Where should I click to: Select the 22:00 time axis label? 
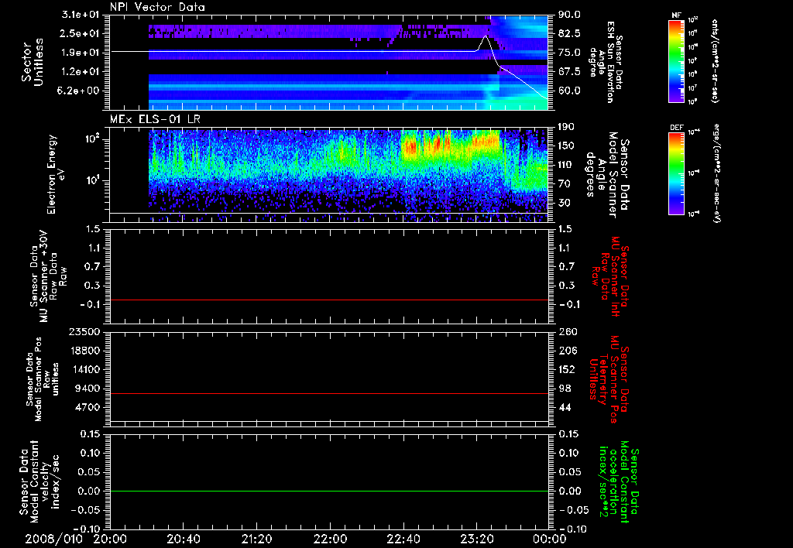(331, 538)
